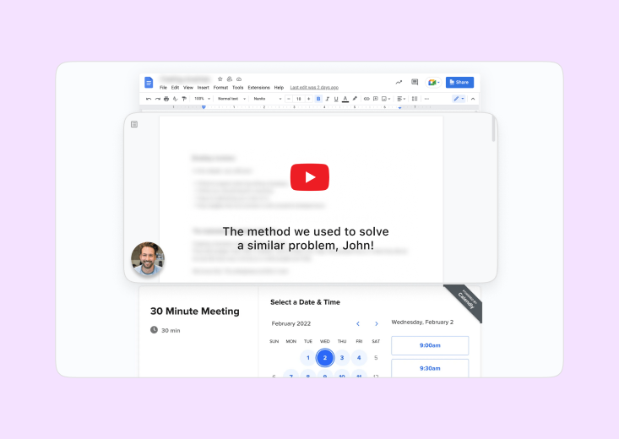Open the comment history icon
Viewport: 619px width, 439px height.
pyautogui.click(x=415, y=82)
